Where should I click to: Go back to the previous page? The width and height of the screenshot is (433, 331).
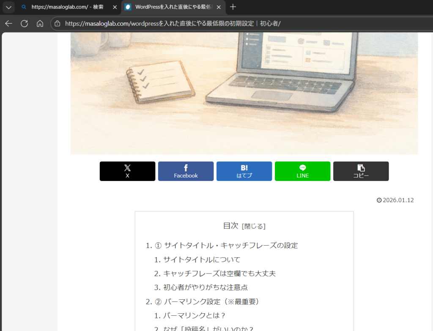(x=8, y=23)
